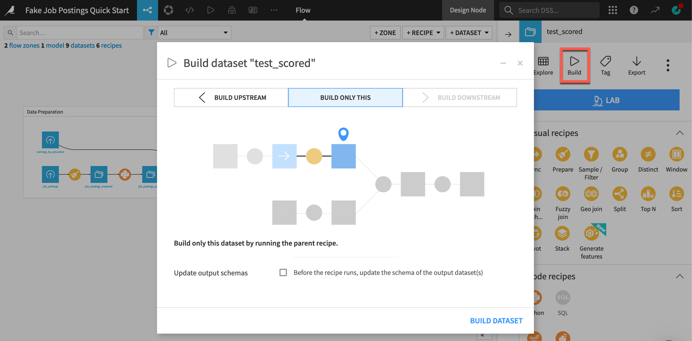
Task: Open the Jobs play icon in top bar
Action: [211, 10]
